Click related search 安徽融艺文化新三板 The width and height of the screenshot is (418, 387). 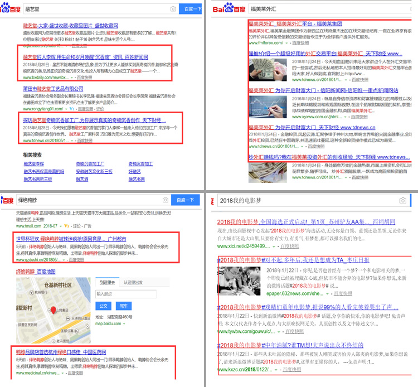coord(94,172)
